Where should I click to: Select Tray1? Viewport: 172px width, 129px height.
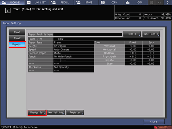pos(17,32)
